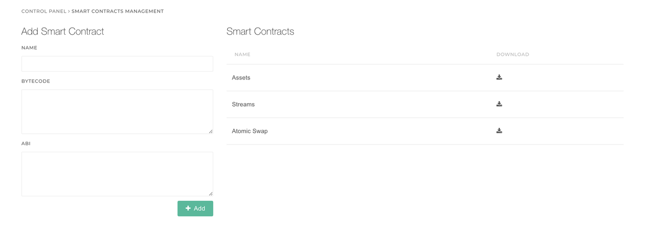Go back to the Control Panel breadcrumb
The image size is (645, 247).
tap(44, 11)
